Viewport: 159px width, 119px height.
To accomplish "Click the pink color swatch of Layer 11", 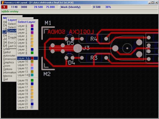I will pyautogui.click(x=32, y=65).
